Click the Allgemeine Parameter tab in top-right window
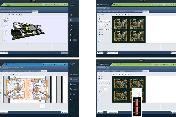 click(x=106, y=12)
